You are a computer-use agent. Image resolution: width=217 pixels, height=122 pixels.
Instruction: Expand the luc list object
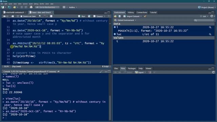click(115, 34)
